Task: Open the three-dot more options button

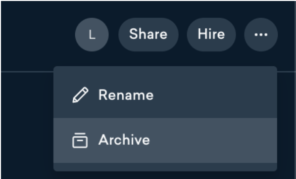Action: tap(261, 35)
